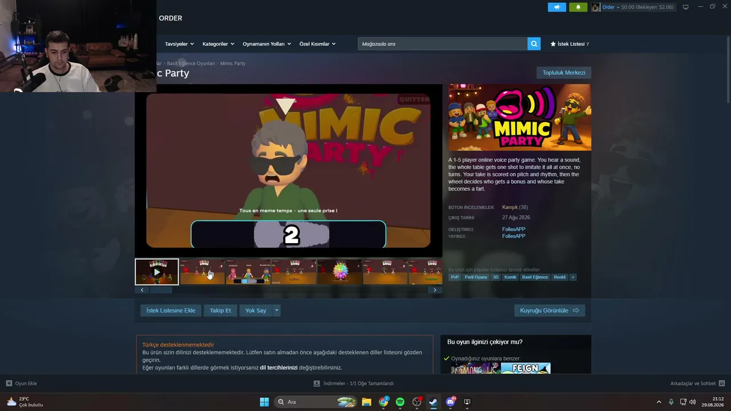
Task: Open File Explorer from the taskbar
Action: point(367,402)
